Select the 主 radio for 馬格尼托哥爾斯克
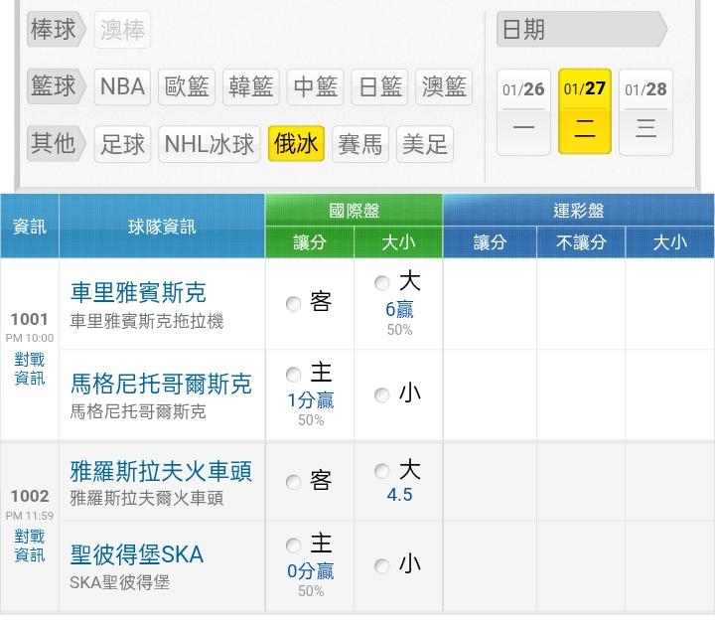The height and width of the screenshot is (625, 715). [x=293, y=375]
